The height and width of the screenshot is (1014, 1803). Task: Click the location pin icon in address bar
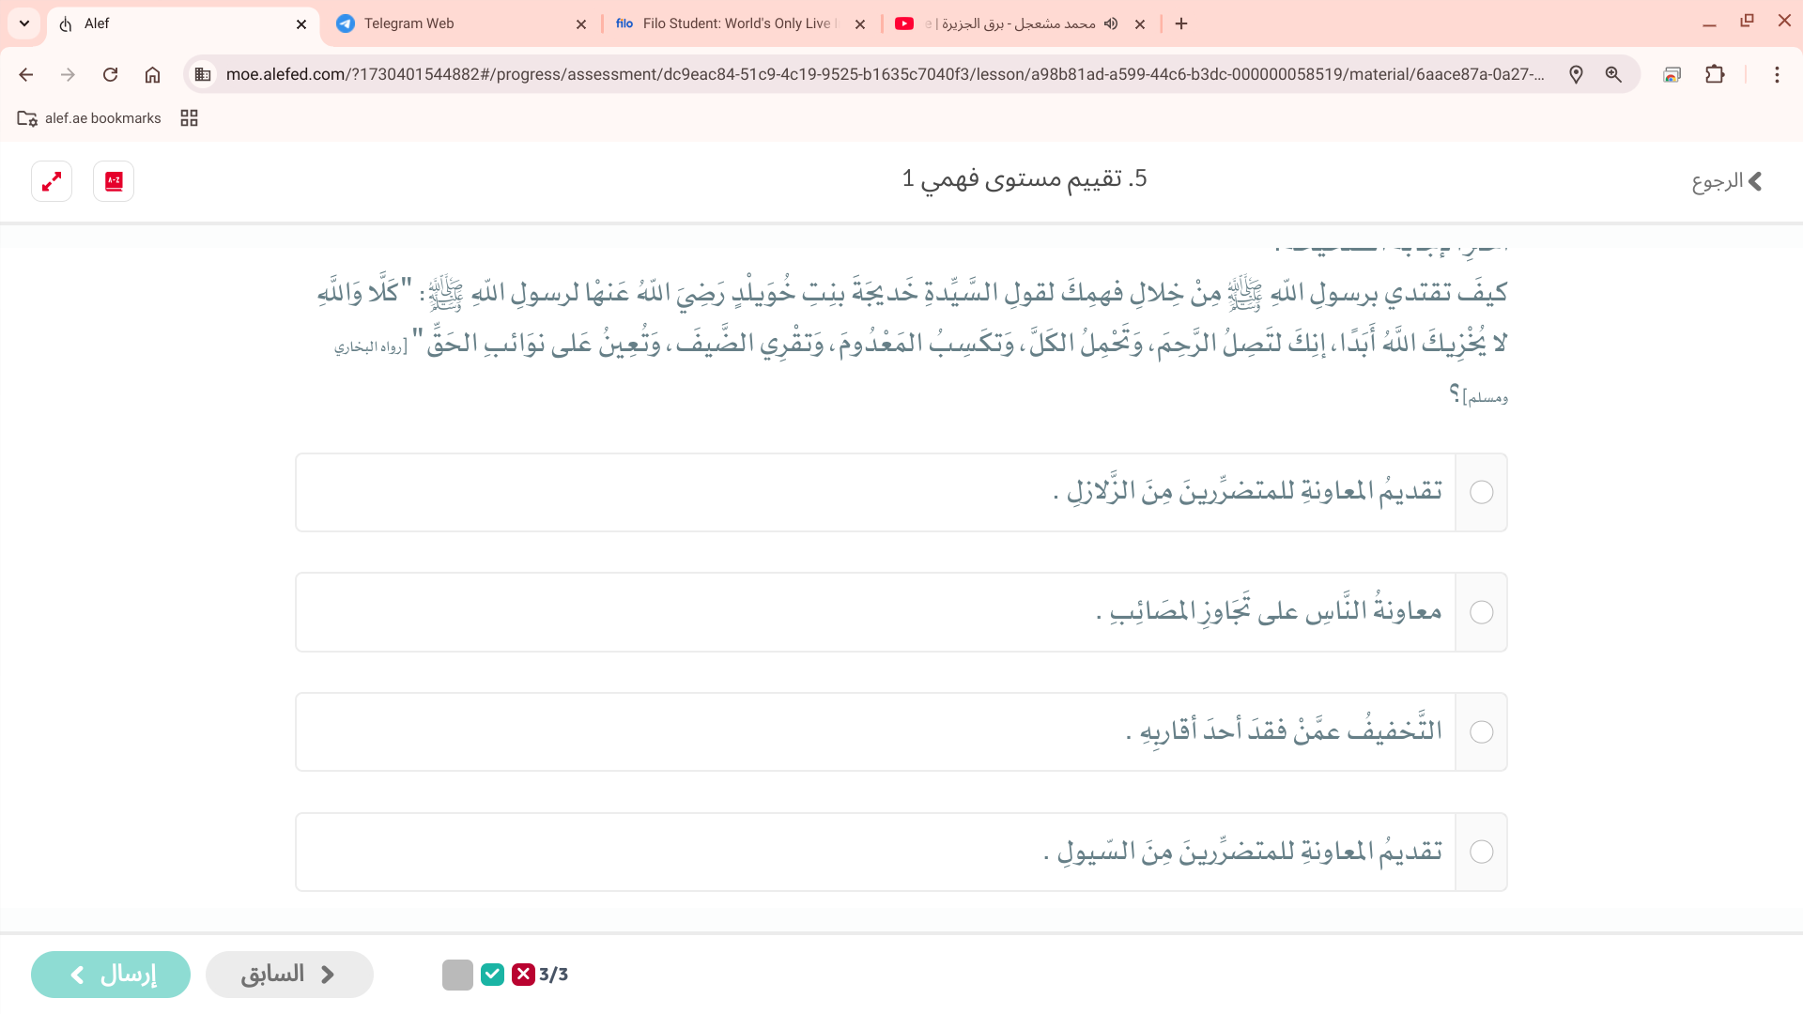pyautogui.click(x=1576, y=74)
